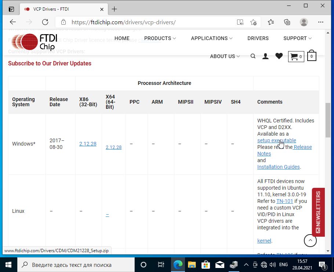Image resolution: width=334 pixels, height=272 pixels.
Task: Open the browser profile avatar
Action: (x=304, y=22)
